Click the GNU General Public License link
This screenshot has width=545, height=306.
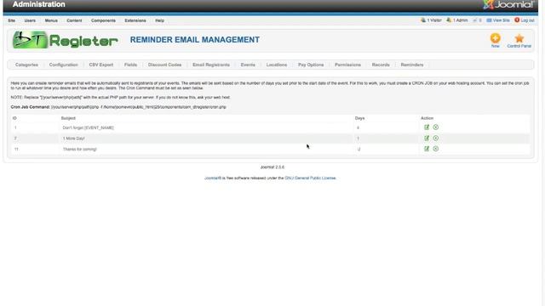pos(310,178)
